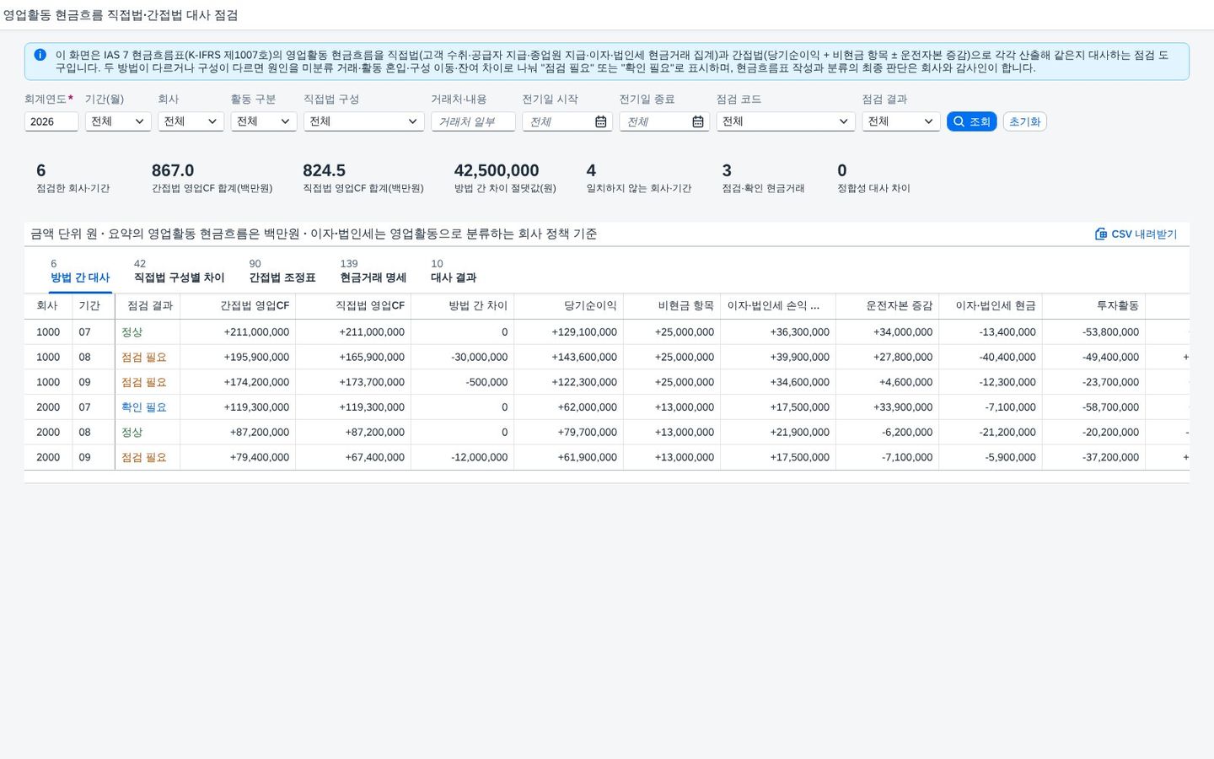Open the 전기일 종료 calendar picker icon
Viewport: 1214px width, 759px height.
[698, 121]
